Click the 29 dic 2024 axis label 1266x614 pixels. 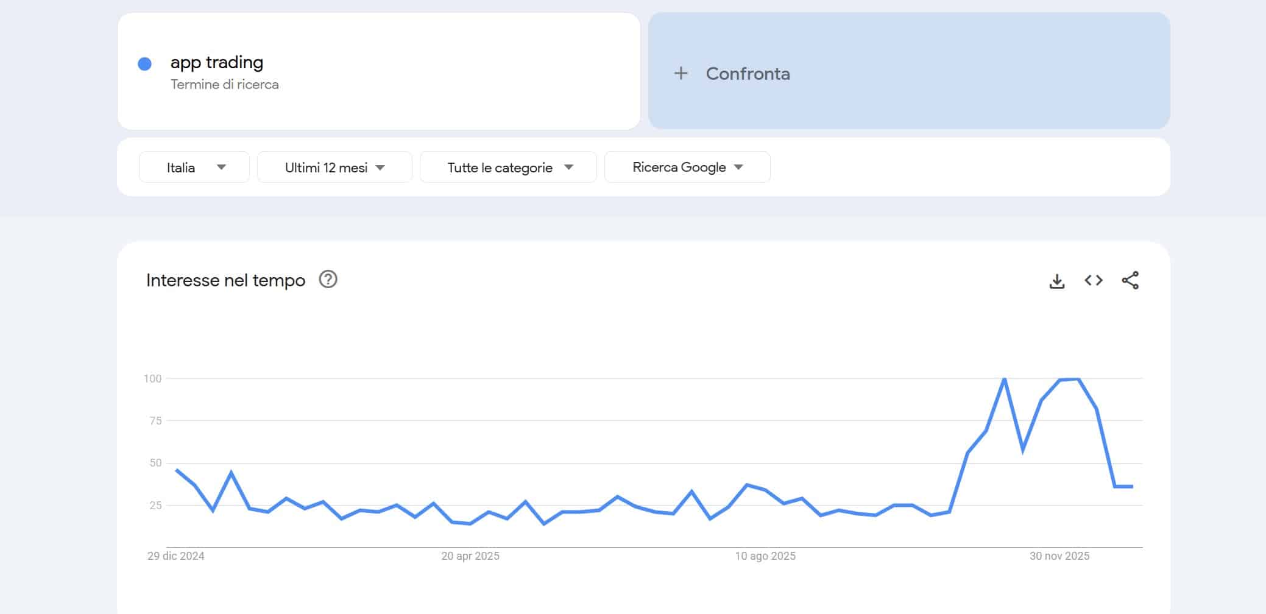click(x=175, y=556)
